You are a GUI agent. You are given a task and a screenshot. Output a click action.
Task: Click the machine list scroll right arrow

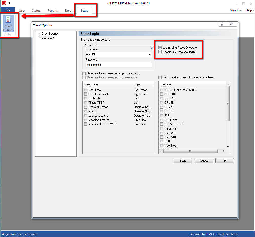pyautogui.click(x=223, y=151)
